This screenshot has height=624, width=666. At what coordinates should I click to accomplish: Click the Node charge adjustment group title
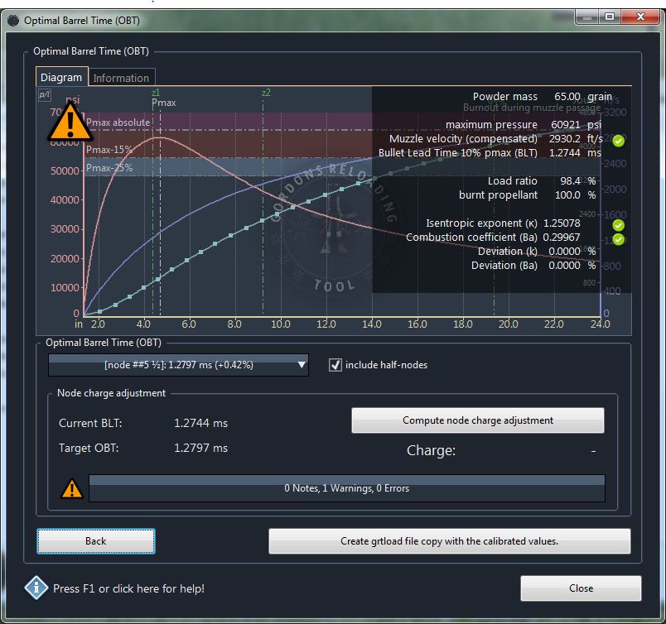pyautogui.click(x=111, y=393)
